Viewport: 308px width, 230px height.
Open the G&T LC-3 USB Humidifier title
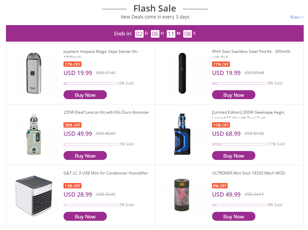106,173
